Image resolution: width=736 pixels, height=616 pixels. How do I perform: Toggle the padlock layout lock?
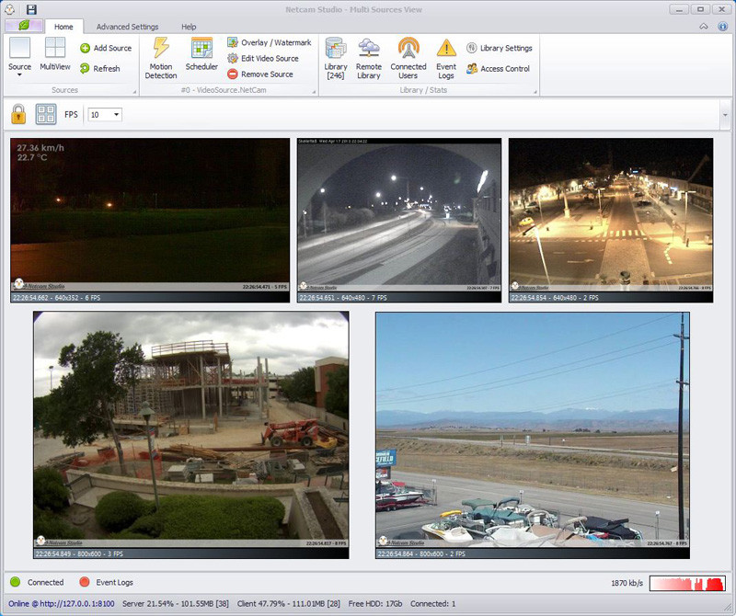pyautogui.click(x=18, y=114)
